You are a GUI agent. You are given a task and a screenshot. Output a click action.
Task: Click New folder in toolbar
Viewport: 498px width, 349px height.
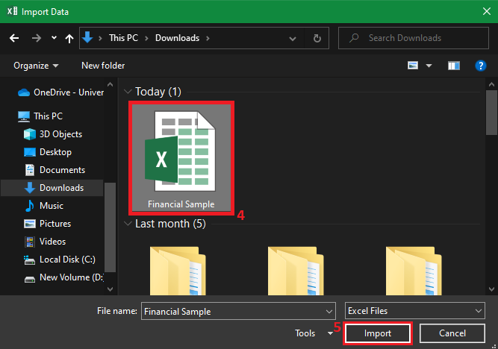click(x=103, y=66)
